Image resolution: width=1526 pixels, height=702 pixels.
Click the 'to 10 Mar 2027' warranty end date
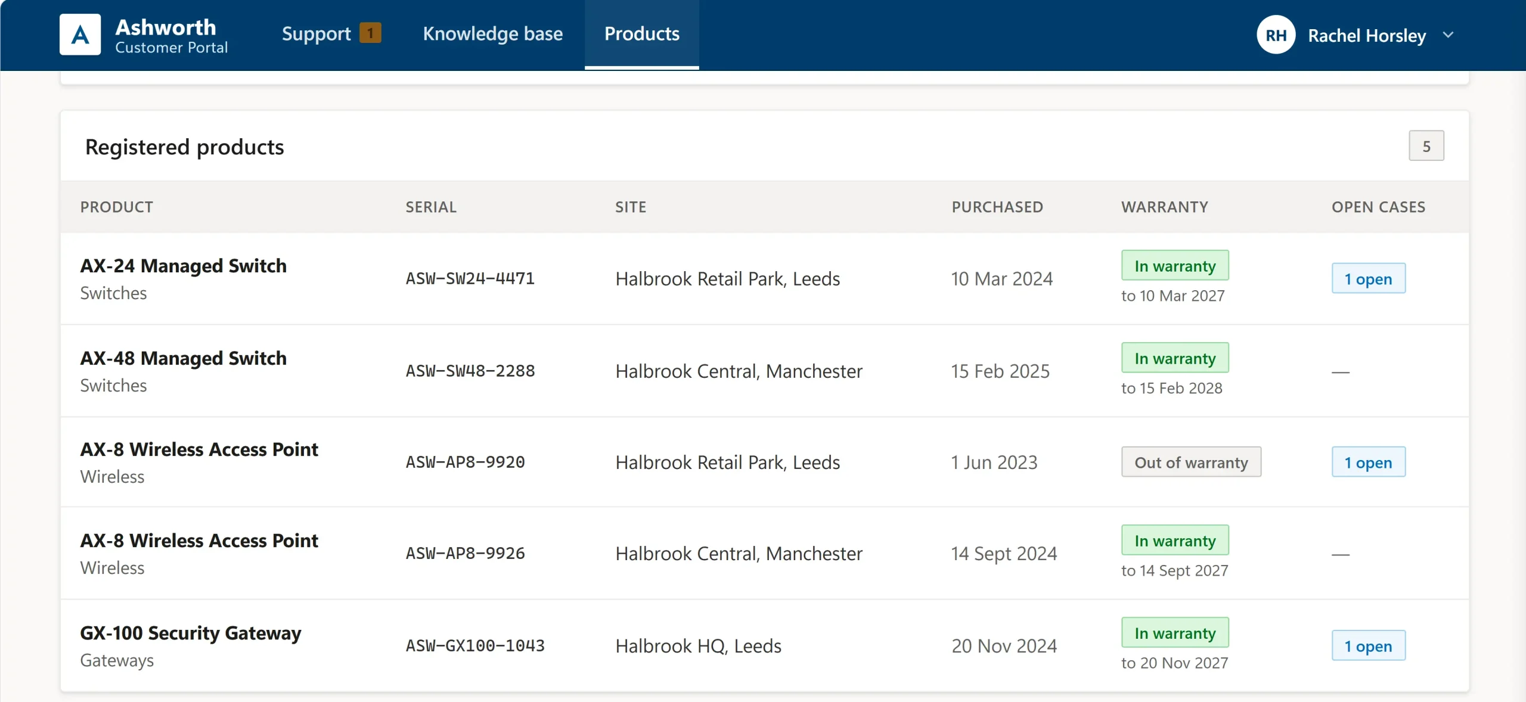click(x=1173, y=296)
